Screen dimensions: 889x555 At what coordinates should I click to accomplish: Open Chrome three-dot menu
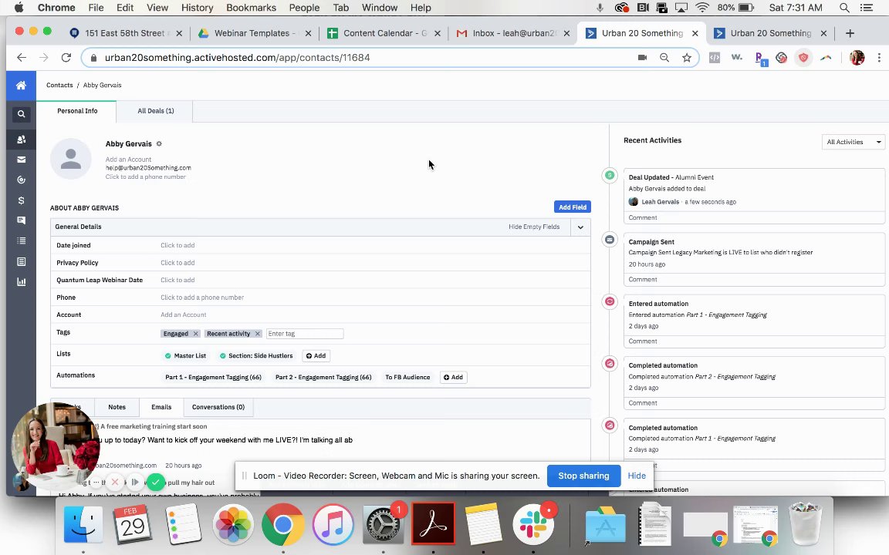point(879,57)
